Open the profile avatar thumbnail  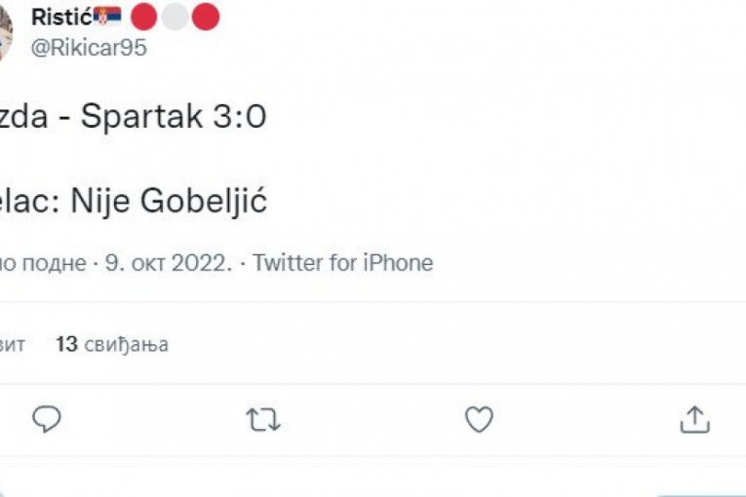pos(5,29)
